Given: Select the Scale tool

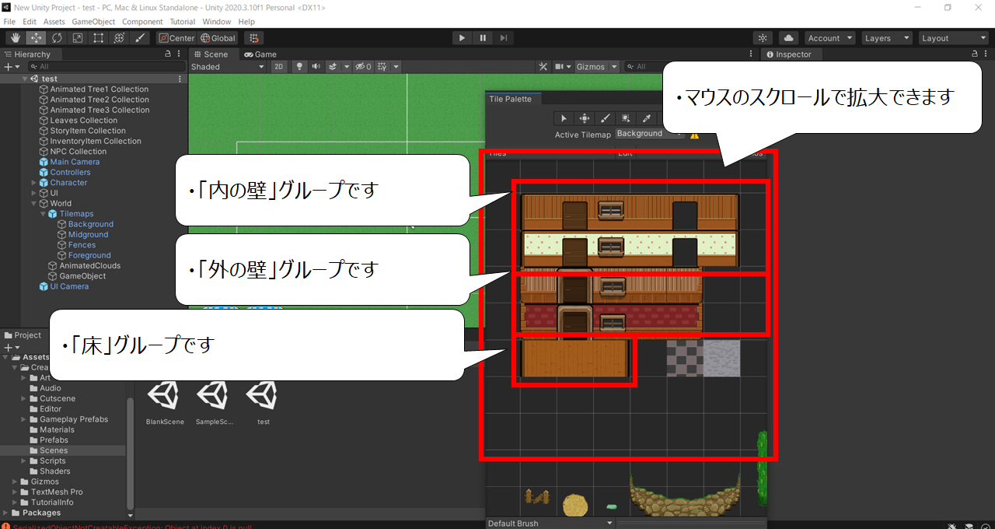Looking at the screenshot, I should pos(78,37).
